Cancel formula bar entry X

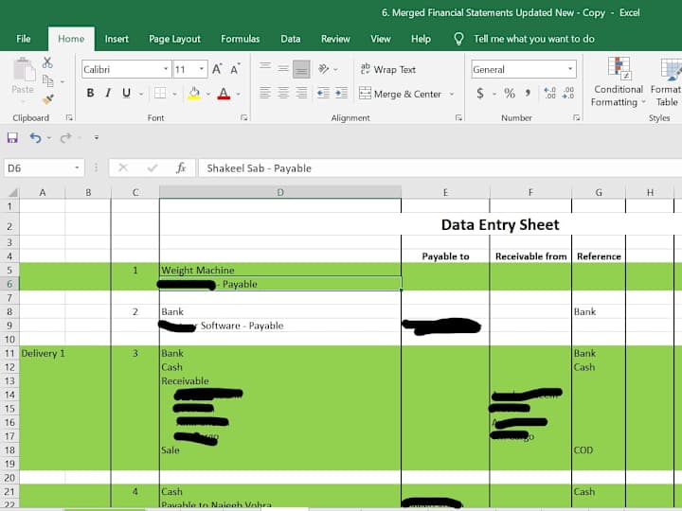click(123, 167)
